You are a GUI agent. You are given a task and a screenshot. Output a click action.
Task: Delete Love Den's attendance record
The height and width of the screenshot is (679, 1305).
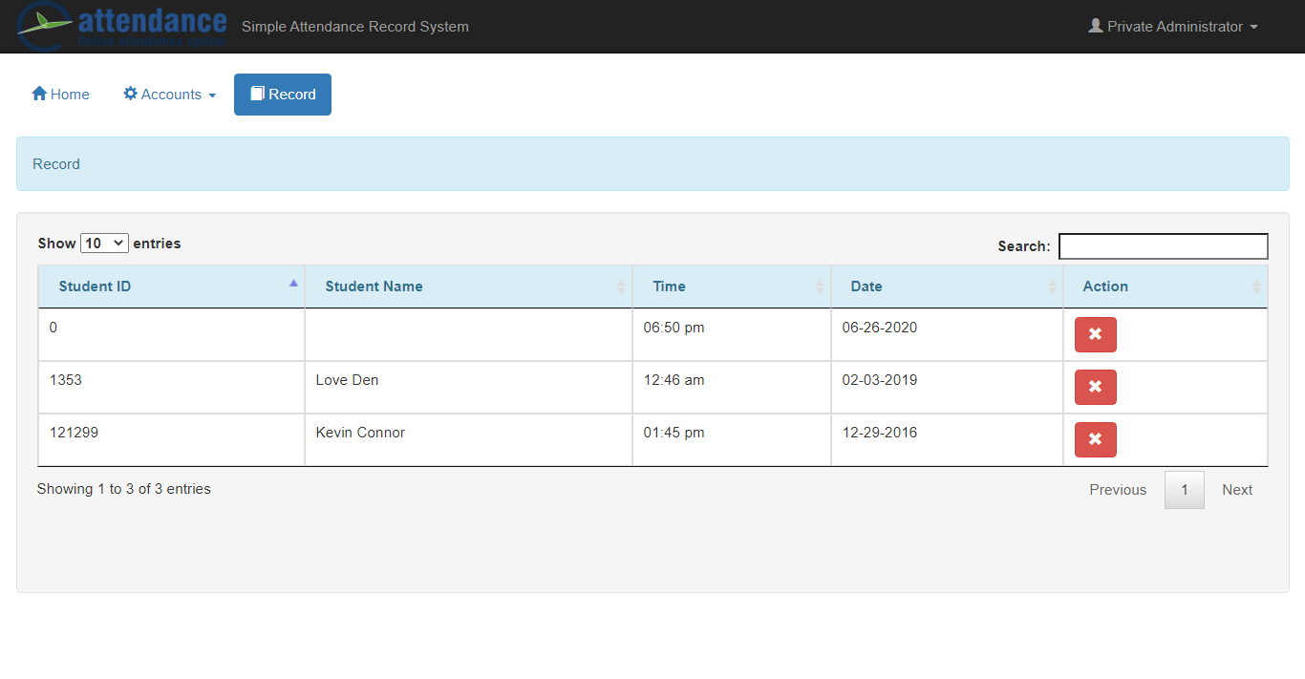[x=1095, y=387]
